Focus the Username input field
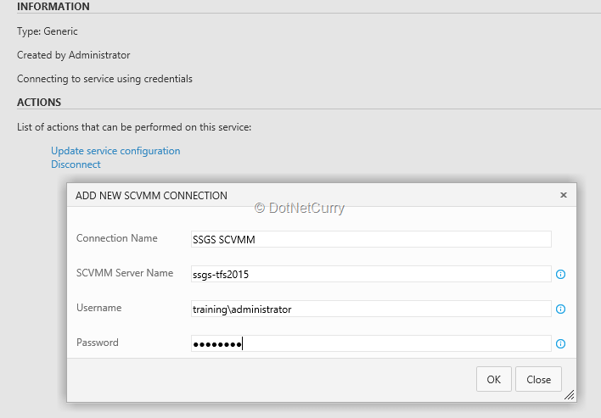The width and height of the screenshot is (601, 418). (371, 309)
